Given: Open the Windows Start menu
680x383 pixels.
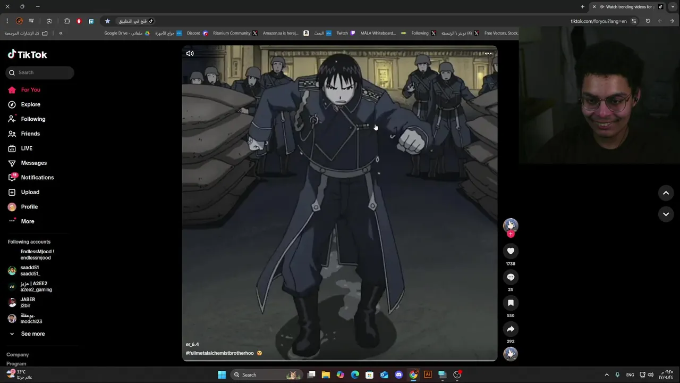Looking at the screenshot, I should [x=222, y=374].
